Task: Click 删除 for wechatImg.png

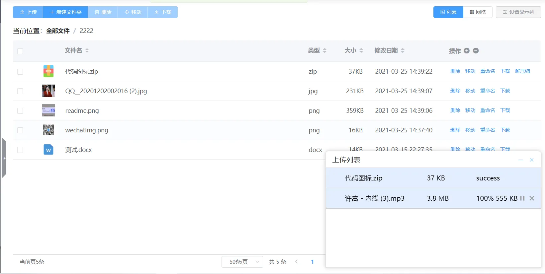Action: [x=455, y=130]
